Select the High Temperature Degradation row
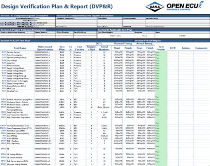 (x=19, y=118)
